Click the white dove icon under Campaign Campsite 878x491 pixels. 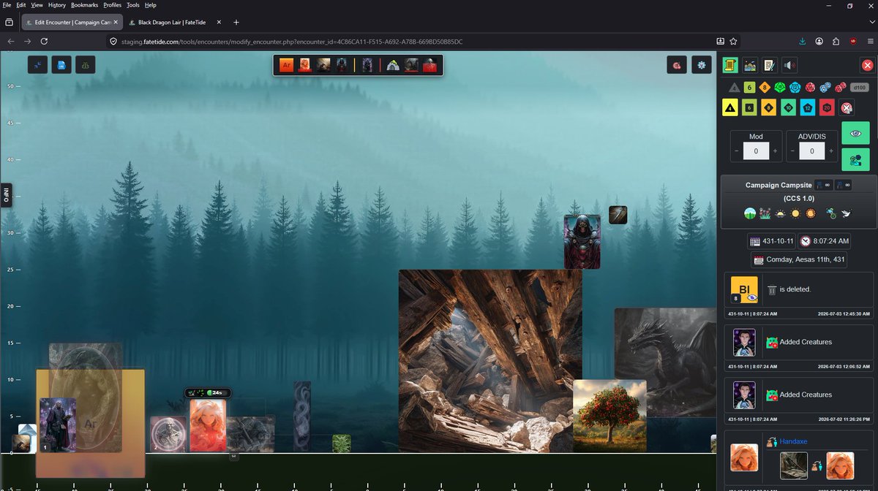point(845,213)
